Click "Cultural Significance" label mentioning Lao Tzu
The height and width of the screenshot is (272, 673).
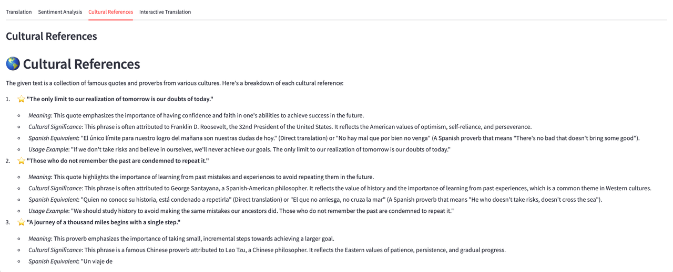coord(55,250)
